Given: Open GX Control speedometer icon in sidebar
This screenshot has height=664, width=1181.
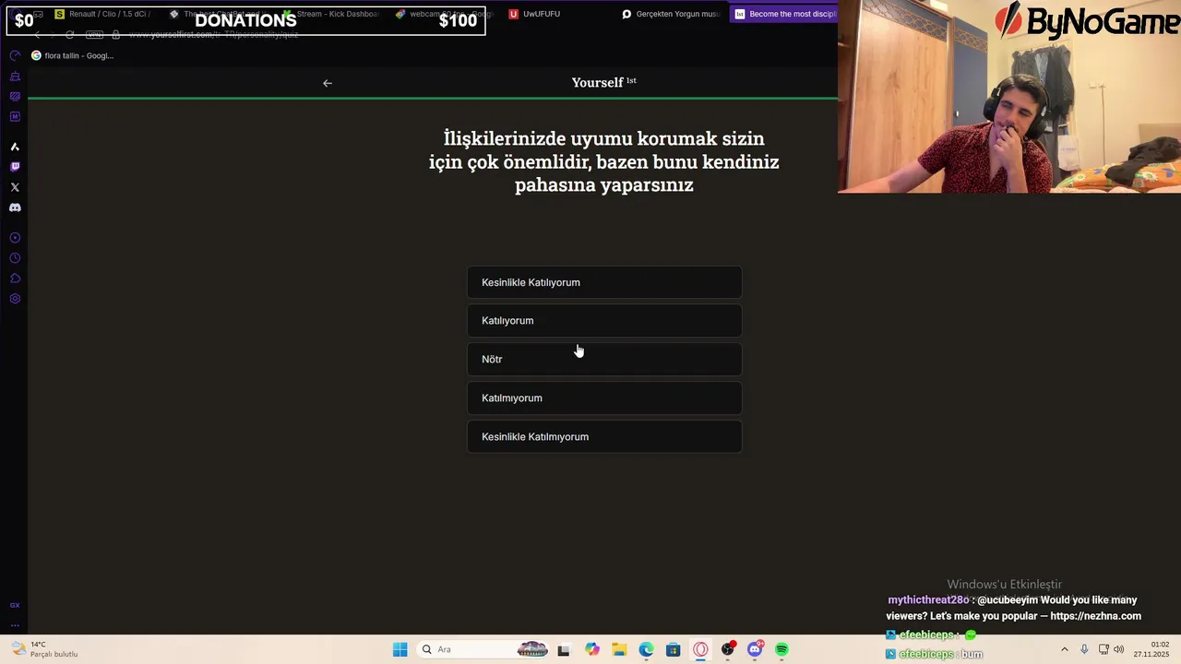Looking at the screenshot, I should (x=15, y=55).
